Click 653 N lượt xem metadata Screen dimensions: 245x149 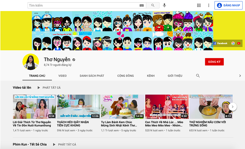click(198, 130)
